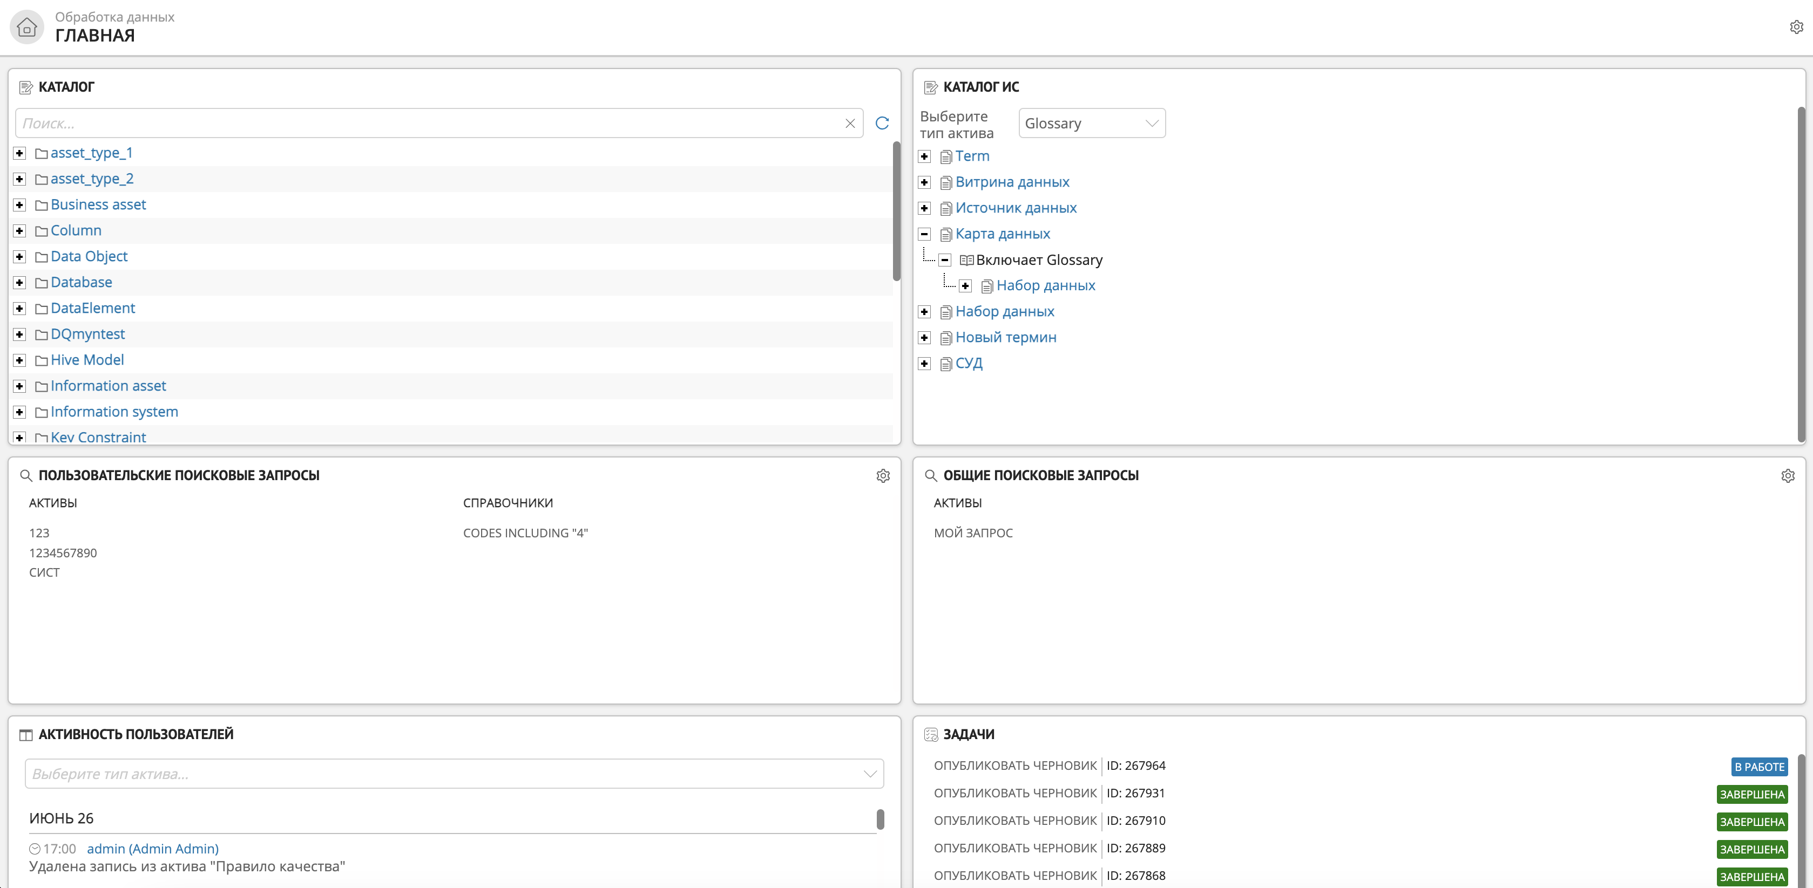Open the Information system catalog link
Image resolution: width=1813 pixels, height=888 pixels.
(x=114, y=411)
